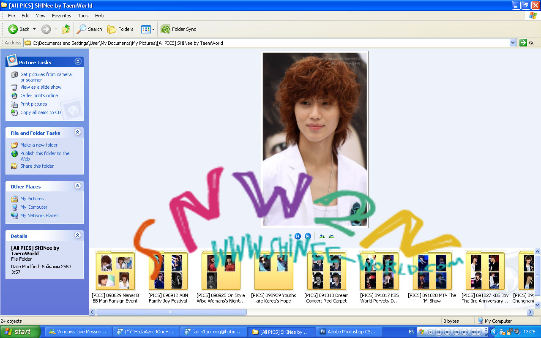This screenshot has width=541, height=338.
Task: Select the 090929 Youths are Korea's Hope folder
Action: pos(273,277)
